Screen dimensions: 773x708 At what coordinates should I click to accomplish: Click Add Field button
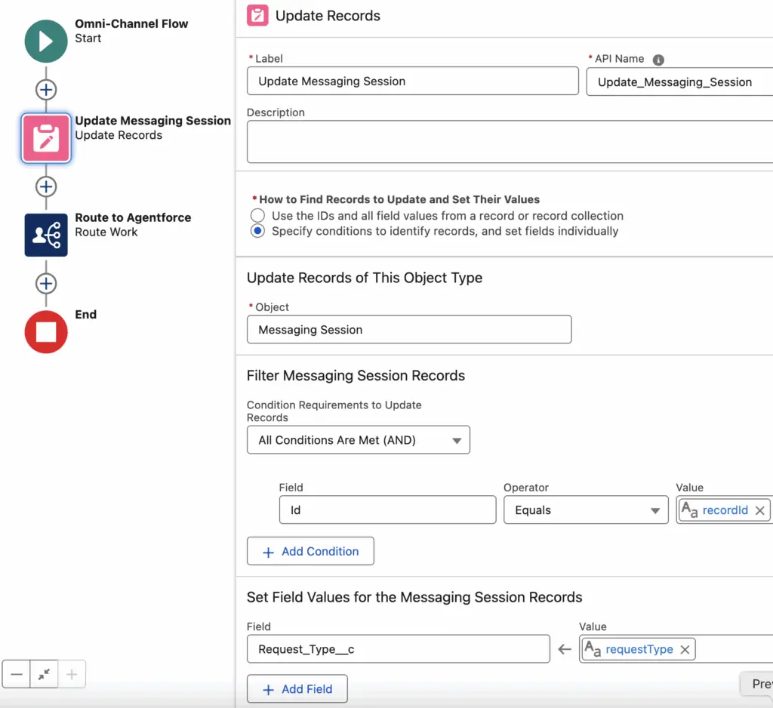pyautogui.click(x=297, y=689)
